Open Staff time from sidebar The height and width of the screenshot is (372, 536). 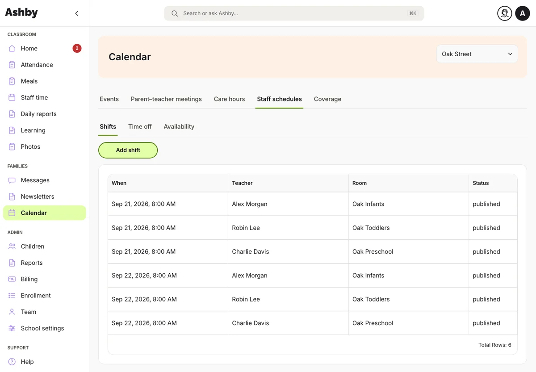click(x=44, y=97)
